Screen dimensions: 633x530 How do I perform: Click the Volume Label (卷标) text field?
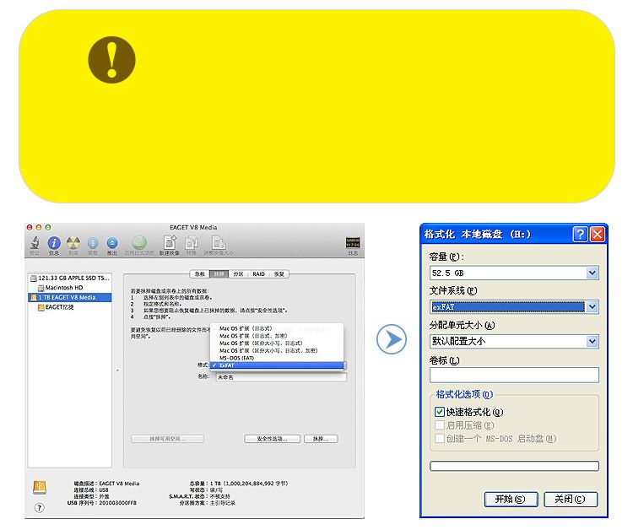(x=514, y=375)
